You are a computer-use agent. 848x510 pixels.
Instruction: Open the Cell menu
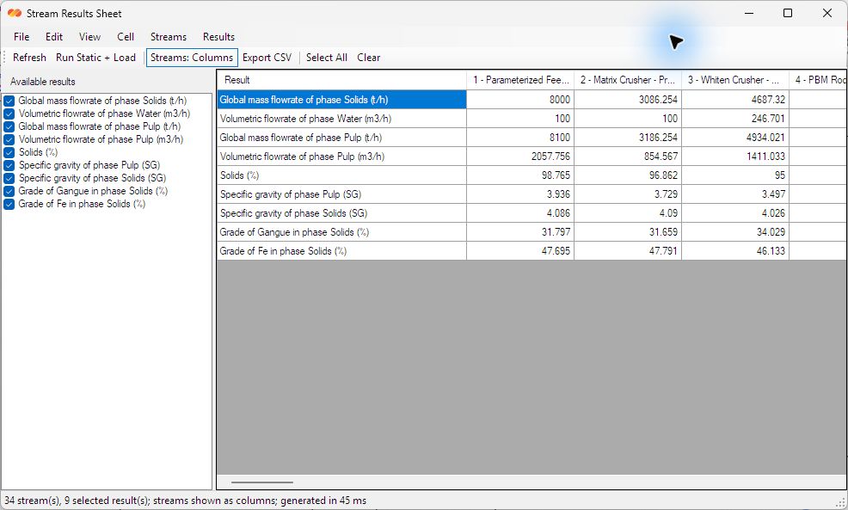(126, 37)
